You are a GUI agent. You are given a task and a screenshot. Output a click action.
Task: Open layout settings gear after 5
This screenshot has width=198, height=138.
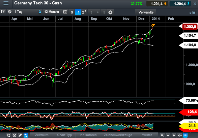point(110,12)
